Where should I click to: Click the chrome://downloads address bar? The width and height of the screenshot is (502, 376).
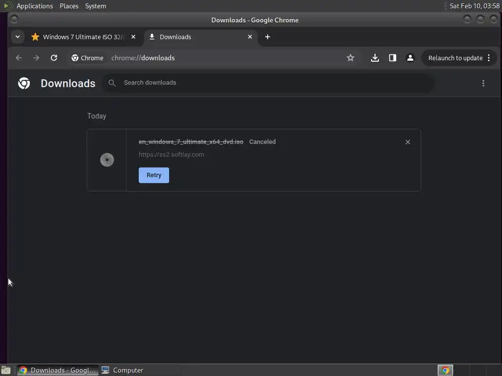(x=143, y=58)
